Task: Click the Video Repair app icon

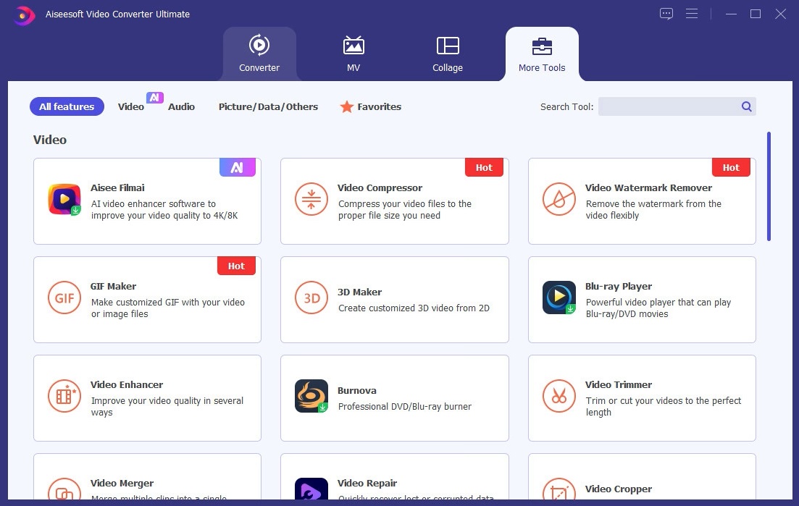Action: (311, 489)
